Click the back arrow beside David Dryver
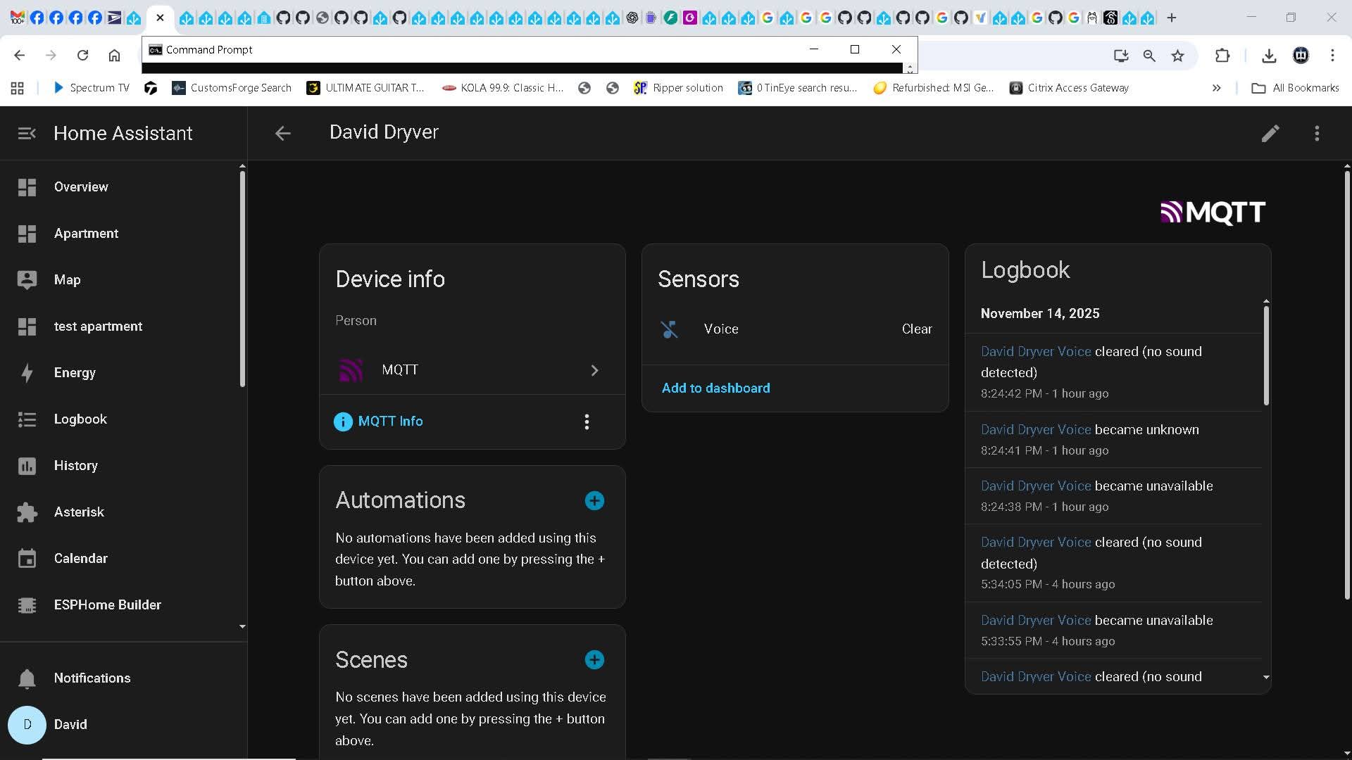This screenshot has width=1352, height=760. coord(282,134)
